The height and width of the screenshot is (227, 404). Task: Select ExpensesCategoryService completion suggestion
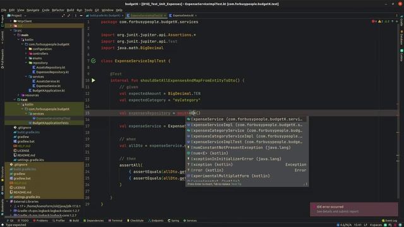247,131
